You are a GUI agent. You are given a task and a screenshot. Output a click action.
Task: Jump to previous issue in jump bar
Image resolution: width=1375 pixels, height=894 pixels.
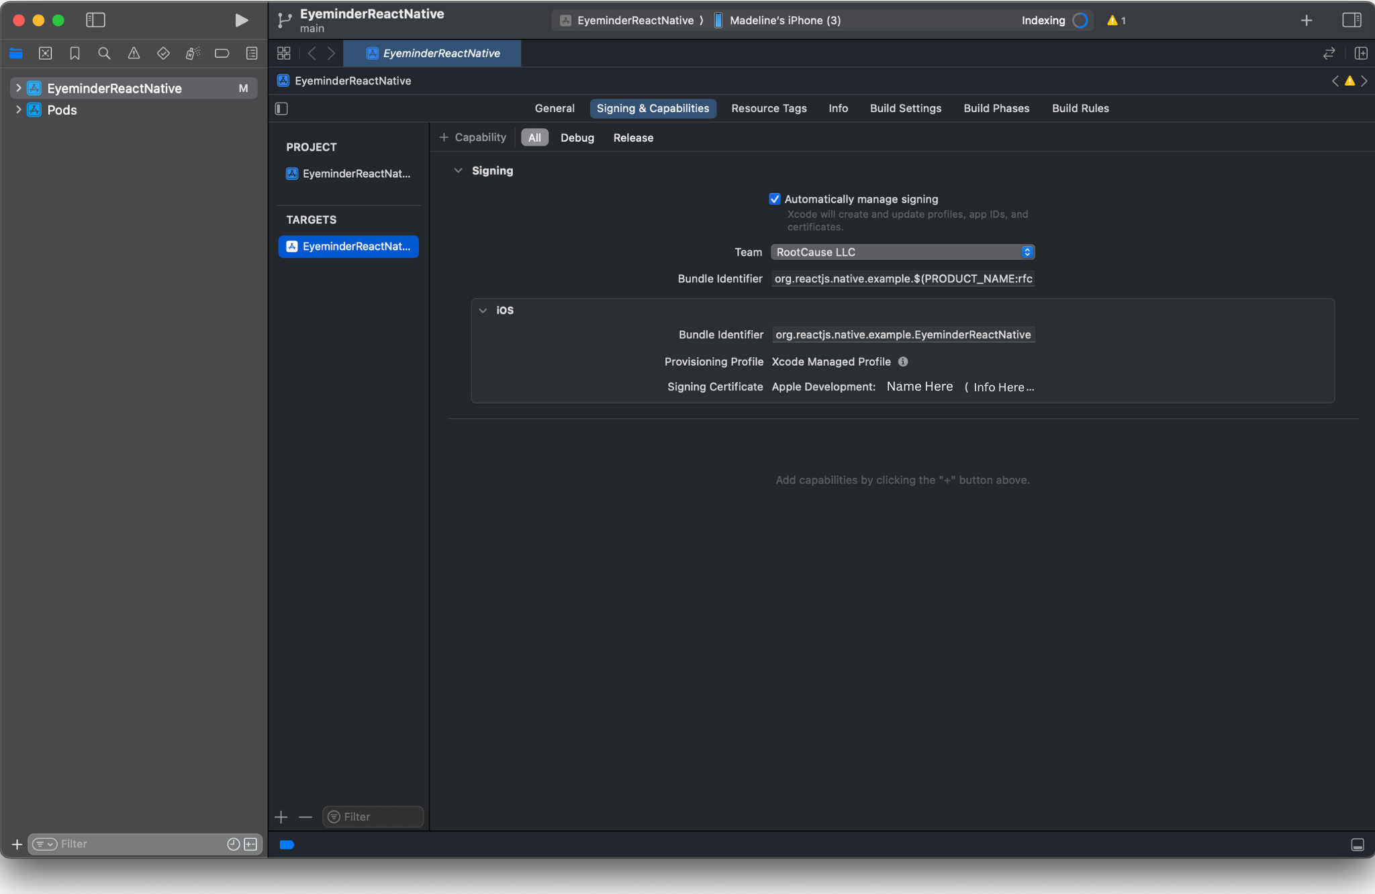point(1335,81)
